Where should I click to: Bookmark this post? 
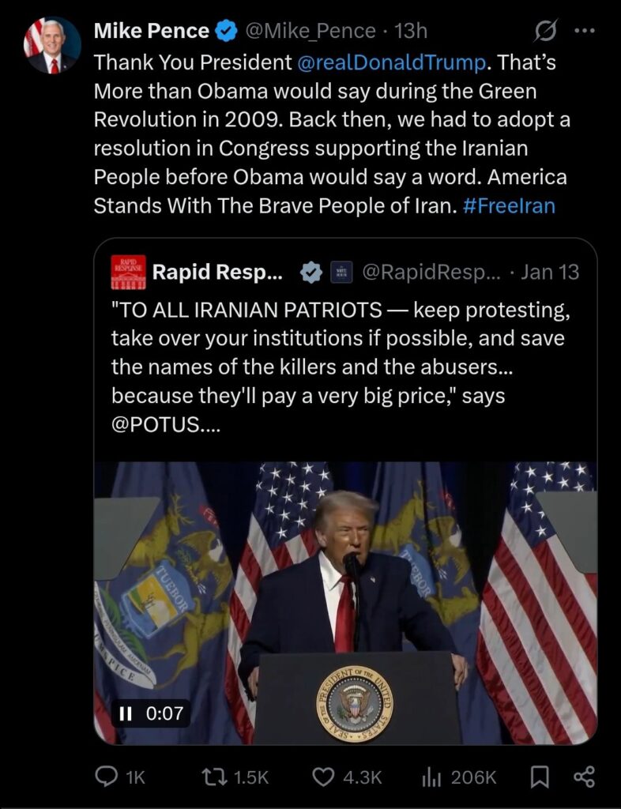point(539,777)
